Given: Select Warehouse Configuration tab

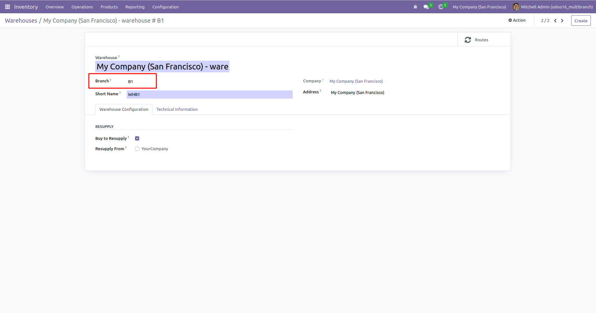Looking at the screenshot, I should pyautogui.click(x=124, y=110).
